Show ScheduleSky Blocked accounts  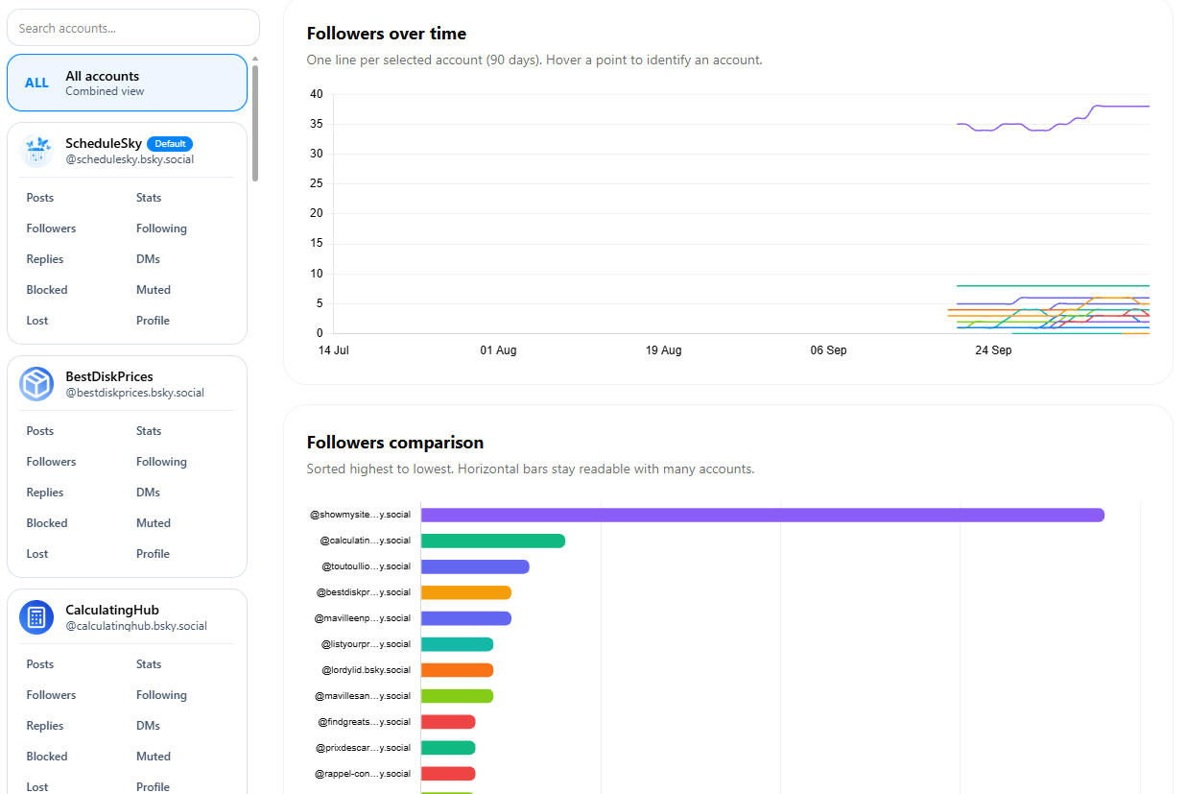(47, 290)
